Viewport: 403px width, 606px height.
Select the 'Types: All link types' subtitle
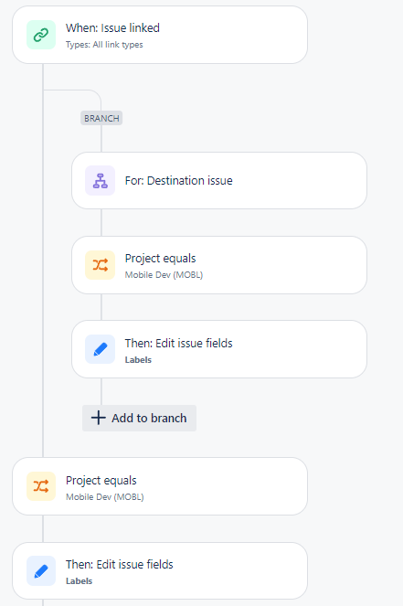pos(104,45)
